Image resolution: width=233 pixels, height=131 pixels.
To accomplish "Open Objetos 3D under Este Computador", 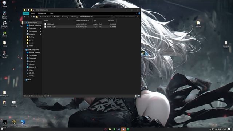I will 32,67.
